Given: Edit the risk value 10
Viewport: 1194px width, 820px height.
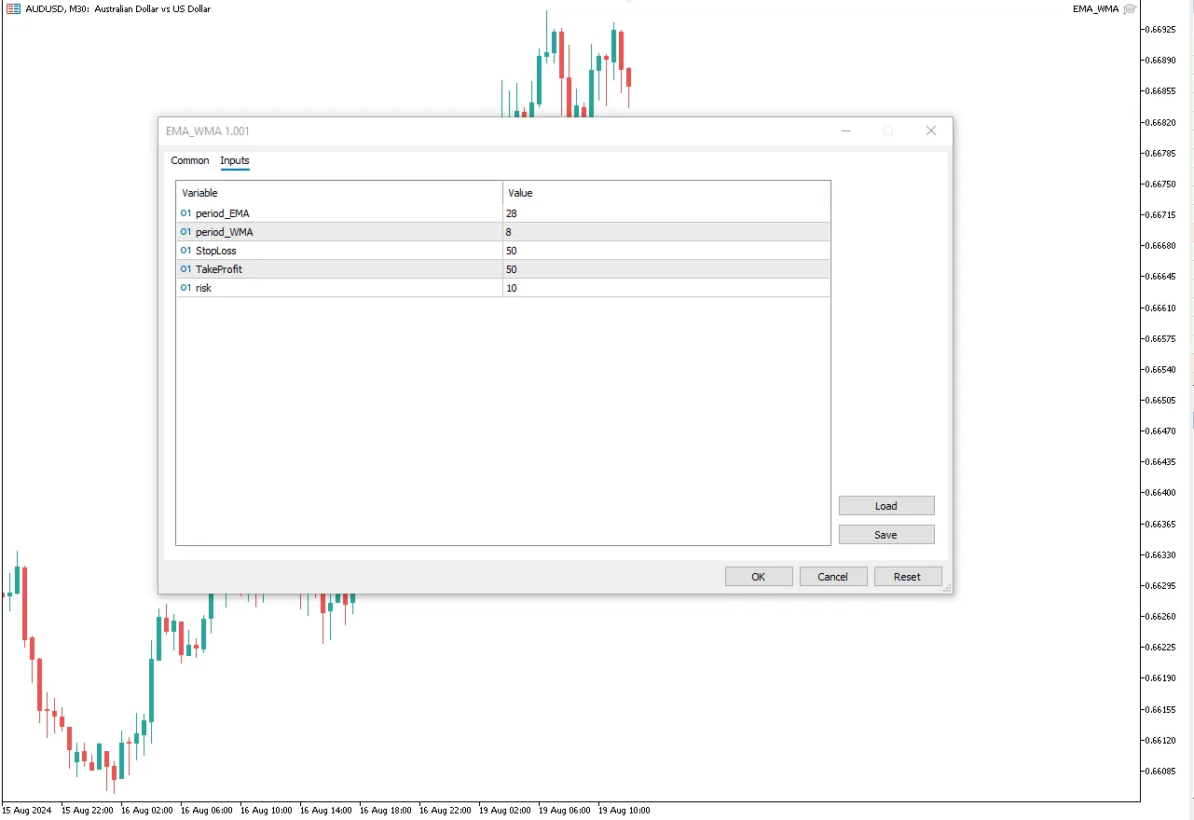Looking at the screenshot, I should pyautogui.click(x=666, y=288).
